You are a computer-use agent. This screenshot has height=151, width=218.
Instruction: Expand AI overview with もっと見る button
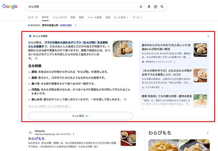pos(80,116)
